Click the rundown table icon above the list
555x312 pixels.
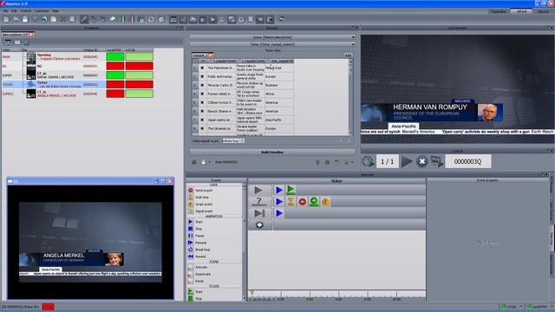(8, 42)
